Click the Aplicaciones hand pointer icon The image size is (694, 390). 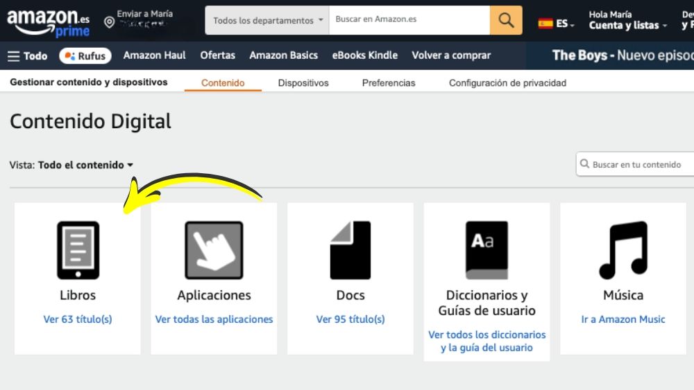(214, 250)
